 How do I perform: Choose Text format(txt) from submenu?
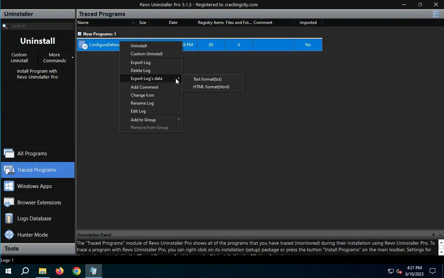213,79
